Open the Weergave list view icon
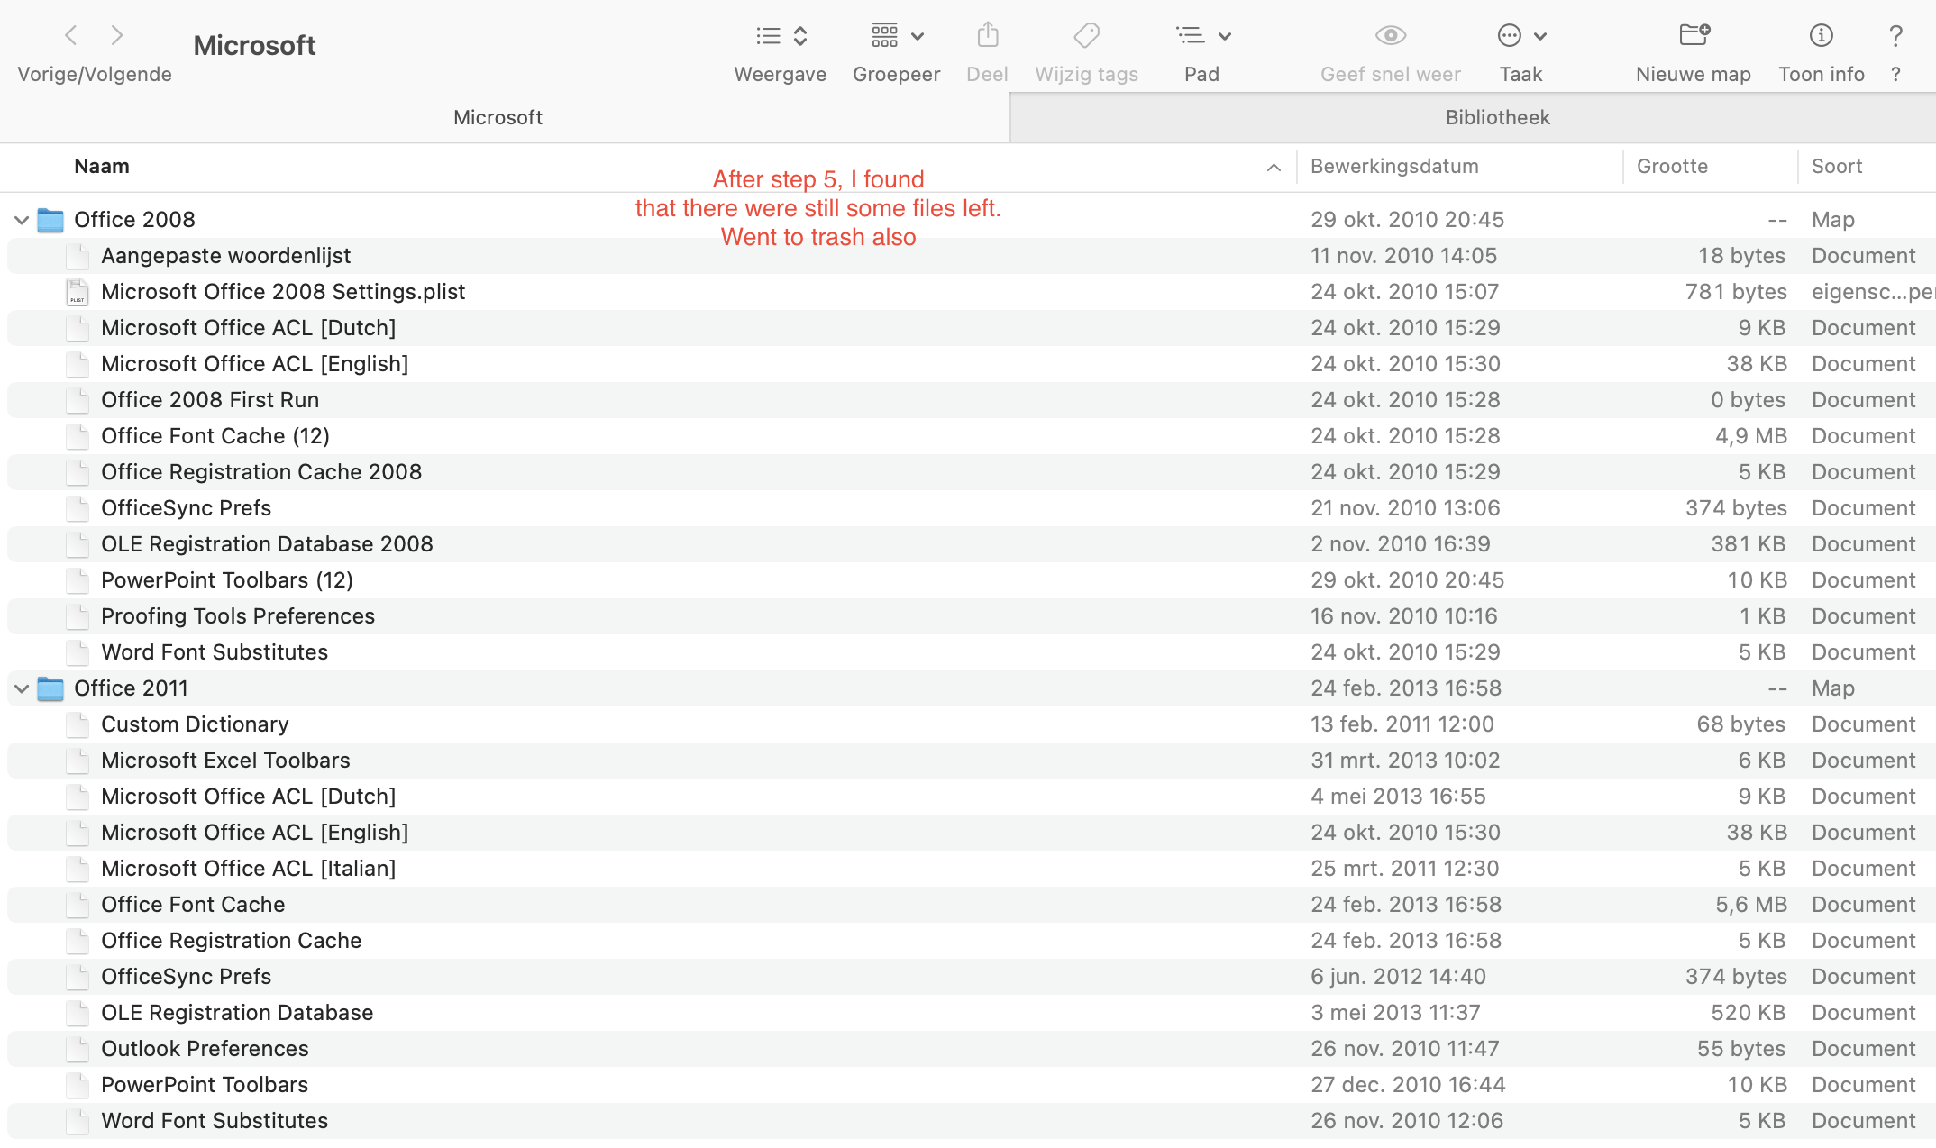The image size is (1936, 1148). click(769, 36)
